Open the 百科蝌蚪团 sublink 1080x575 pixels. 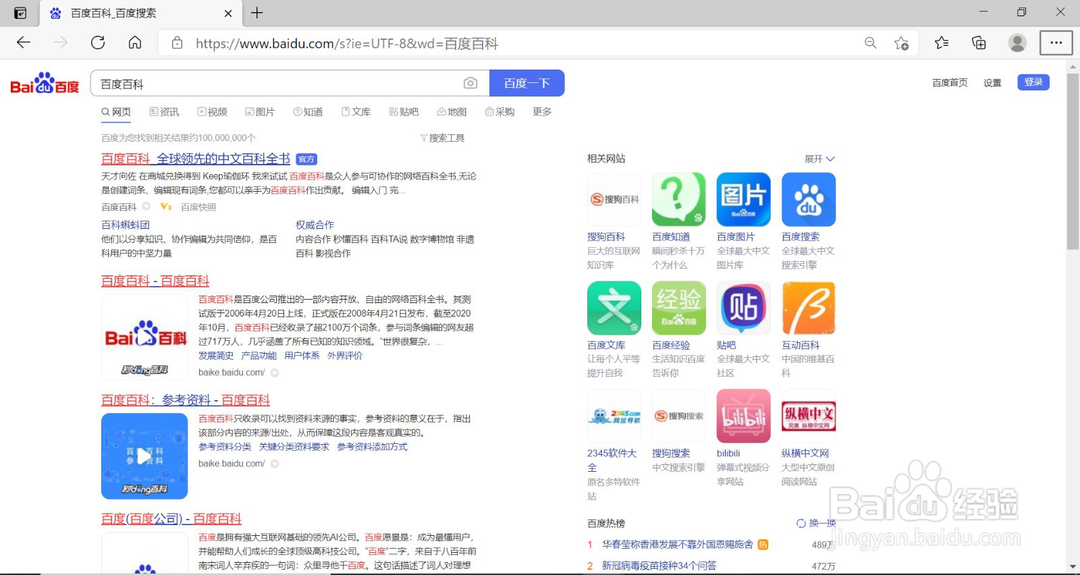[x=126, y=225]
